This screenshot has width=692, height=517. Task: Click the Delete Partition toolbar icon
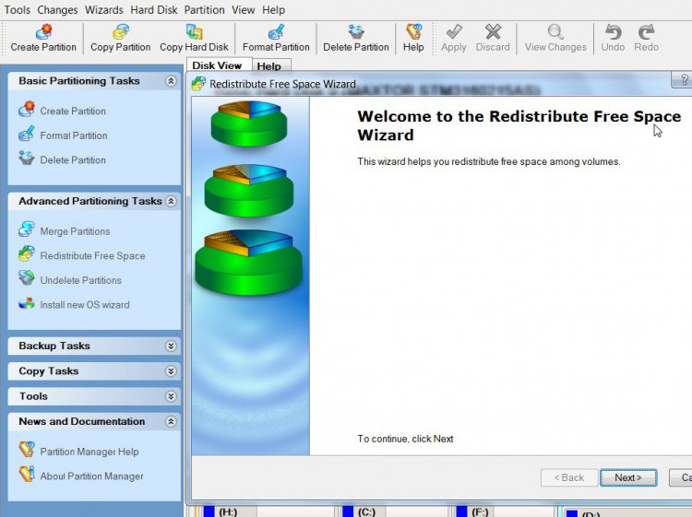point(356,31)
